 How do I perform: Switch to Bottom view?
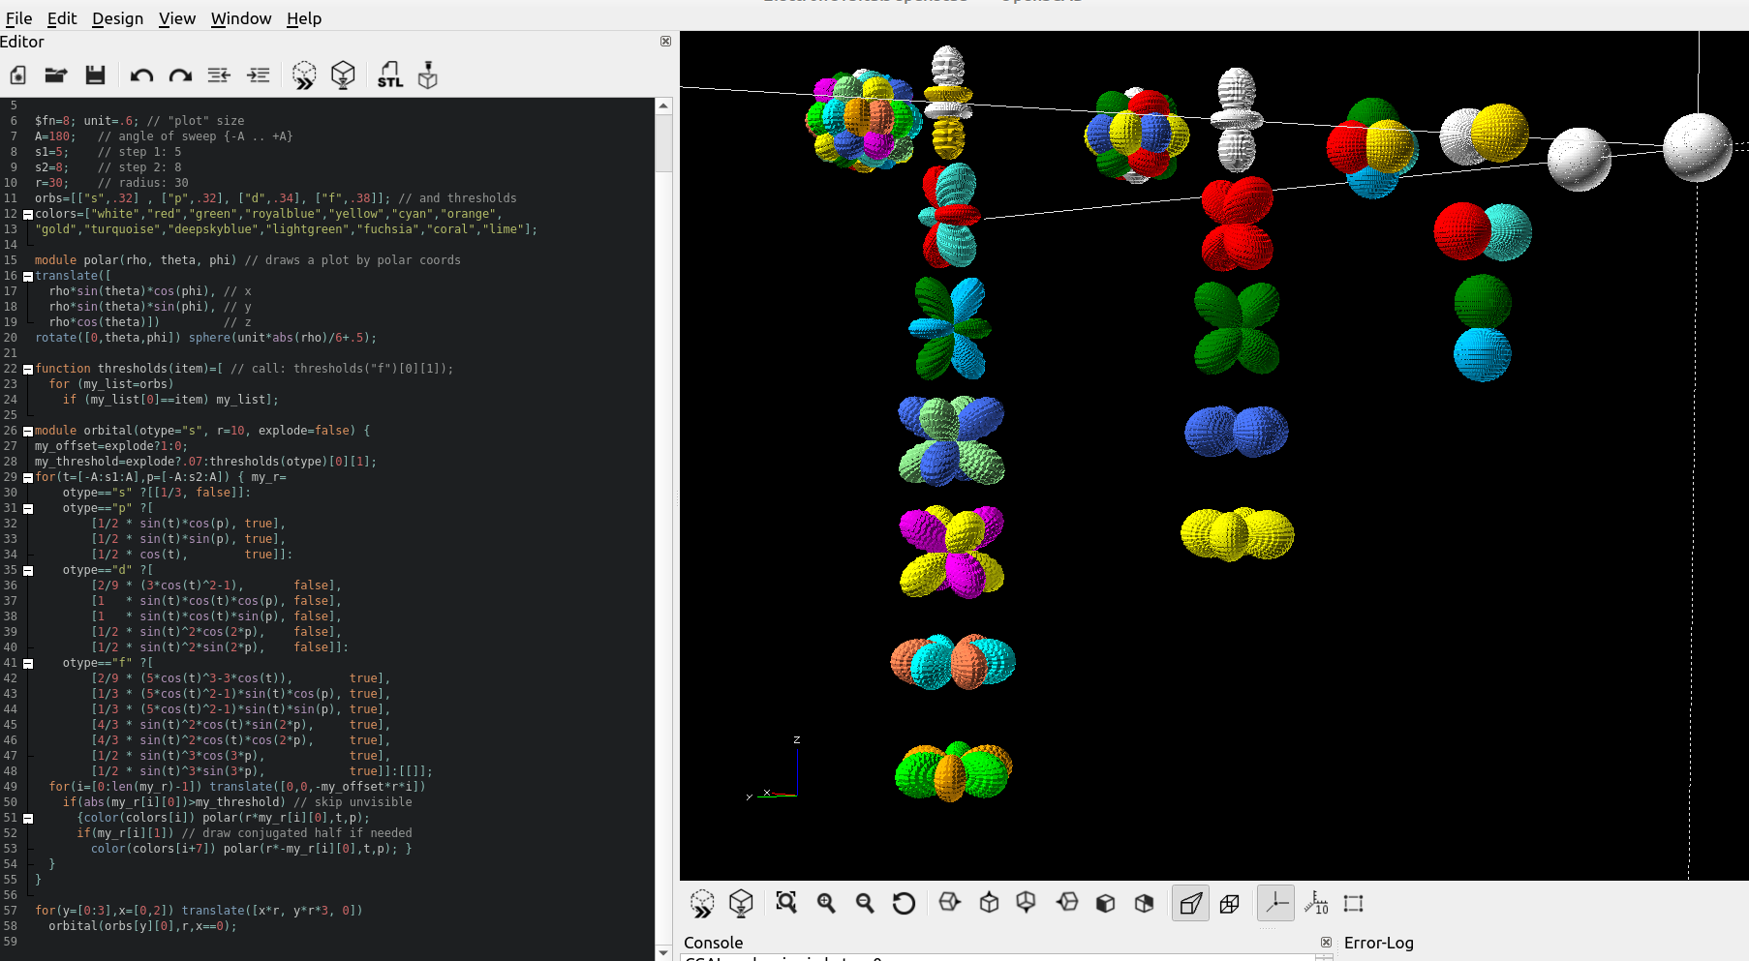[x=1027, y=903]
